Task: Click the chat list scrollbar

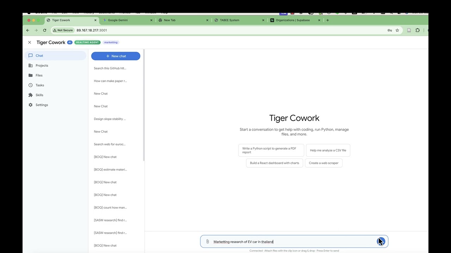Action: (144, 105)
